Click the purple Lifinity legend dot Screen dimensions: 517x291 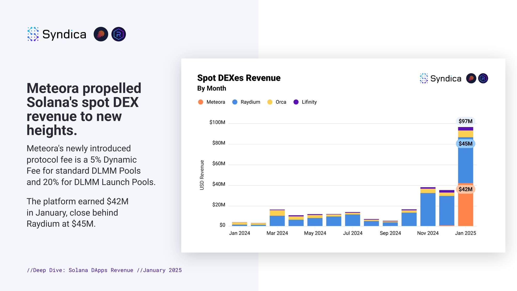pos(296,102)
